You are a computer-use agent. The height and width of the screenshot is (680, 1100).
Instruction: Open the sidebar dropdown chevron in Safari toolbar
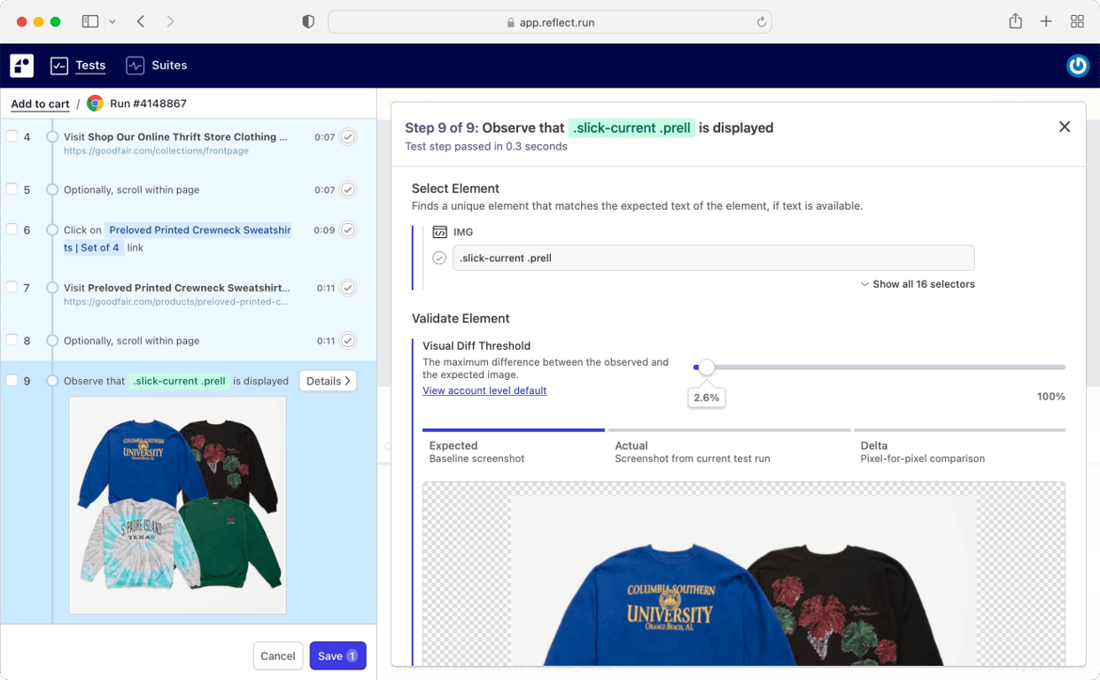(112, 21)
